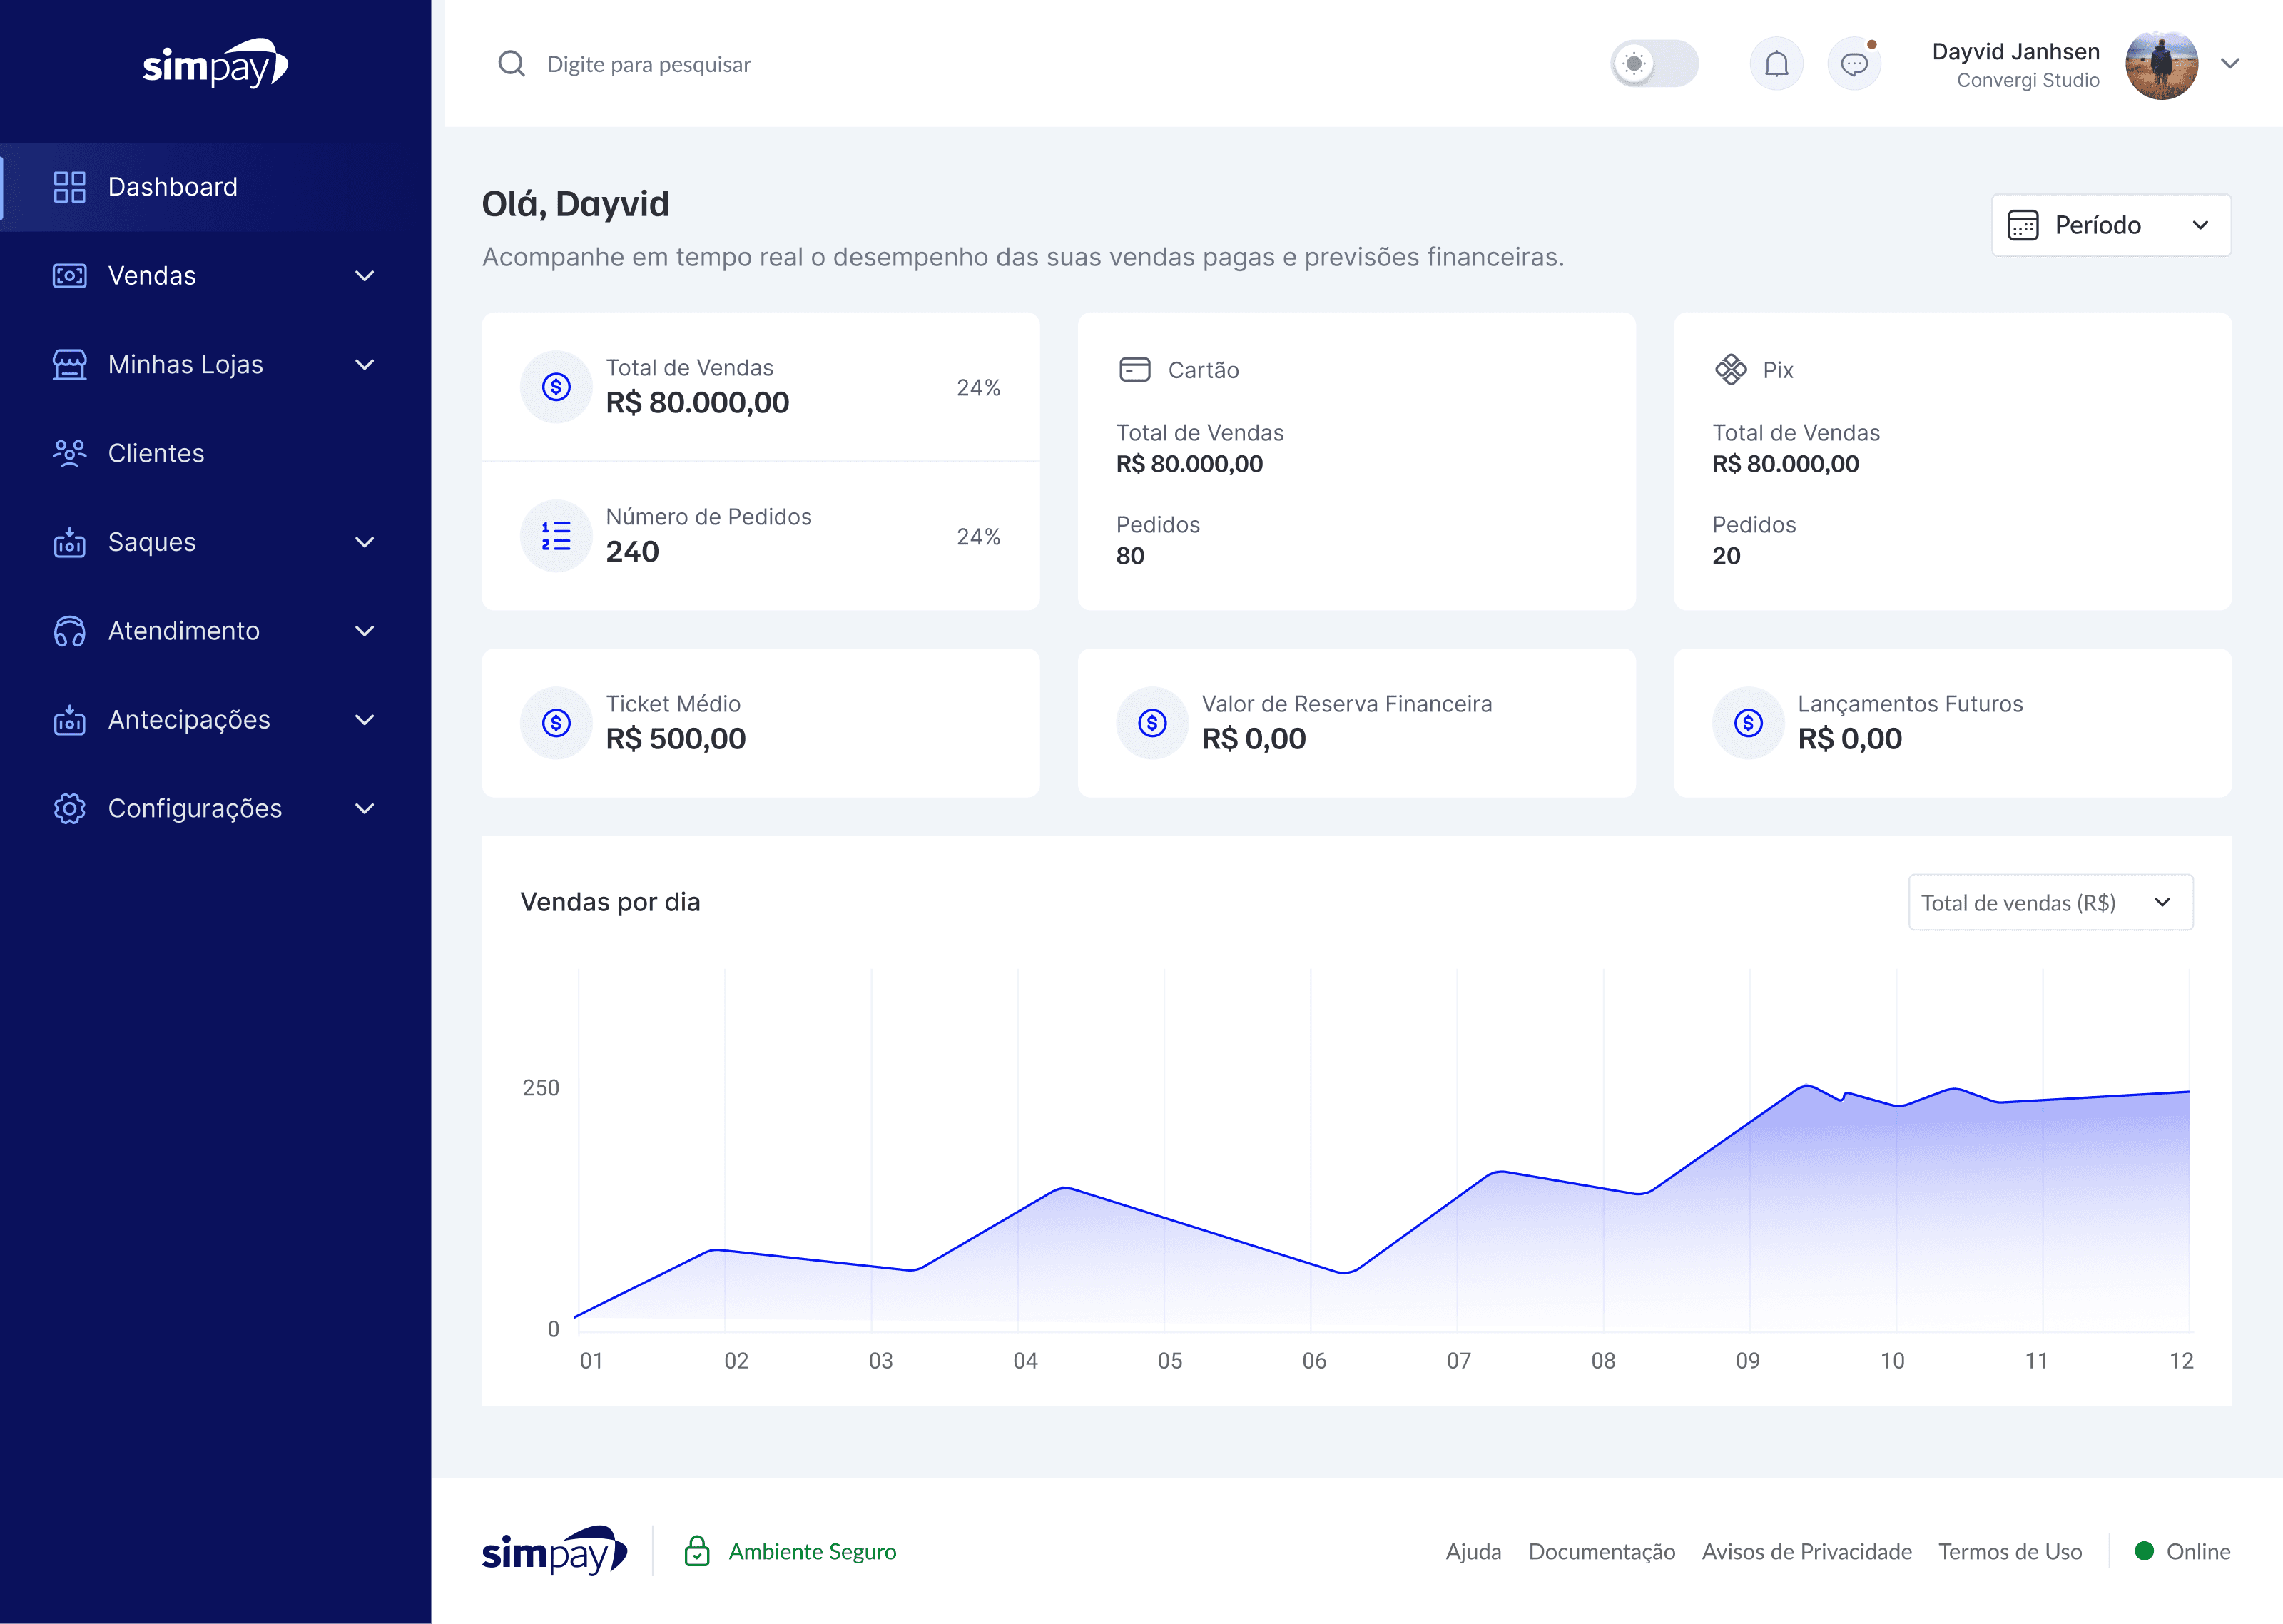
Task: Click the 240 orders value
Action: pyautogui.click(x=633, y=551)
